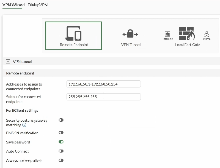Enable Security posture gateway matching
The image size is (220, 168).
point(61,120)
